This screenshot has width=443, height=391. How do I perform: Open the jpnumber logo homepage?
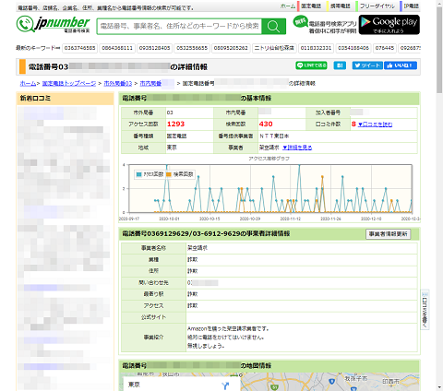coord(54,24)
